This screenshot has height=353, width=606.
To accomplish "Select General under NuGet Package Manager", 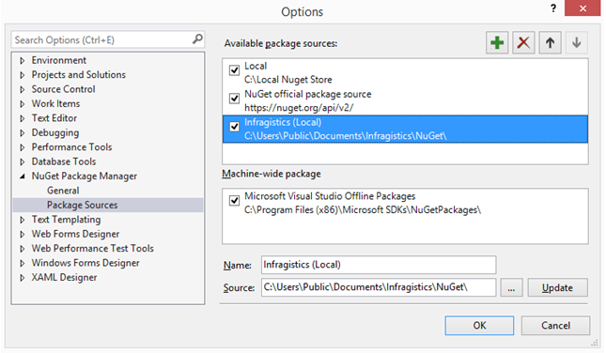I will point(63,191).
